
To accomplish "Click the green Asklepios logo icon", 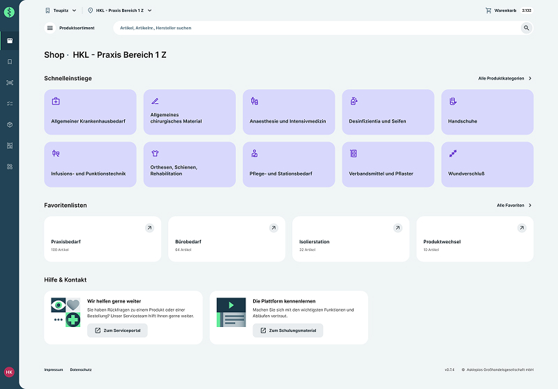I will tap(9, 12).
